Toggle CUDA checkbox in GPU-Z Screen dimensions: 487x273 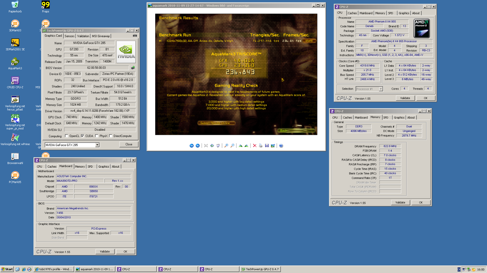coord(82,136)
